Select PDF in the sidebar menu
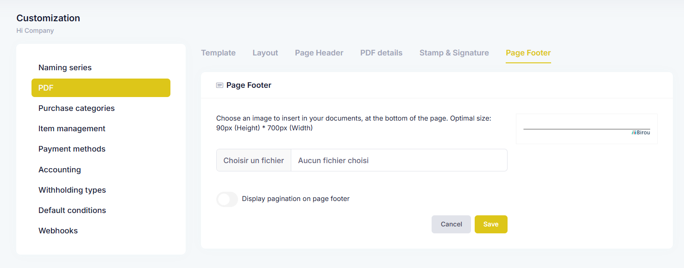Viewport: 684px width, 268px height. click(101, 88)
